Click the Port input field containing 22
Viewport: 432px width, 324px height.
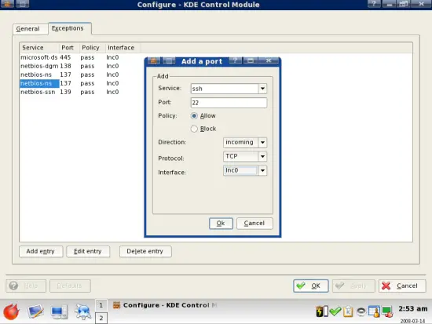point(229,103)
